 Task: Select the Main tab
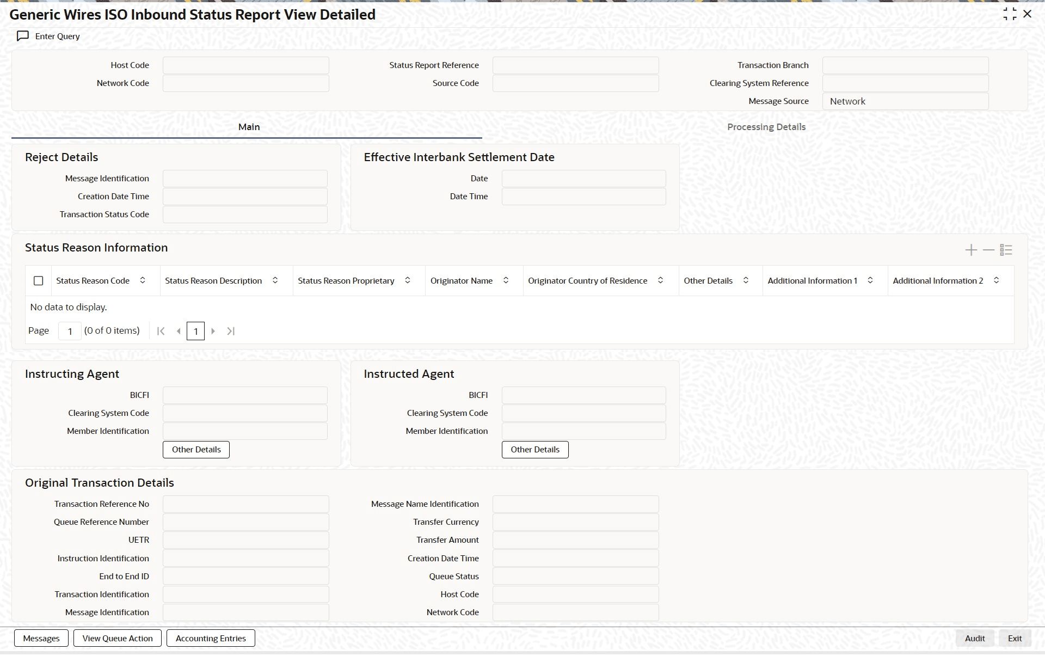click(x=249, y=127)
